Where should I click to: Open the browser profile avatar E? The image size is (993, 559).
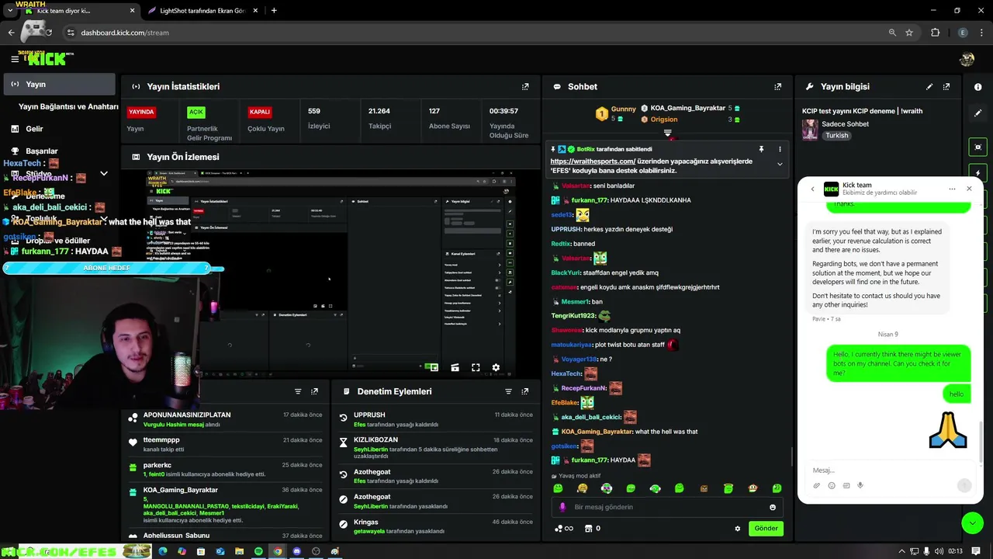963,33
